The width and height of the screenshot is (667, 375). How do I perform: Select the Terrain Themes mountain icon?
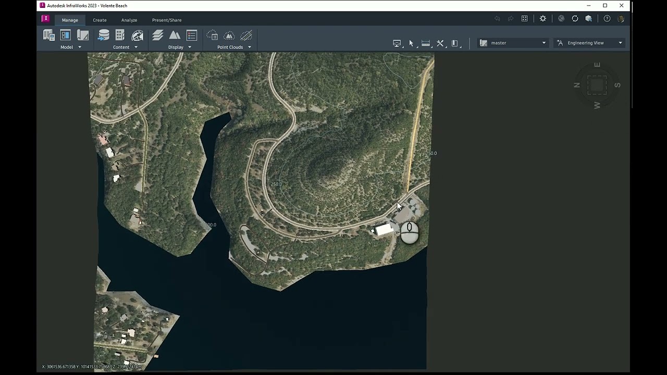[175, 35]
